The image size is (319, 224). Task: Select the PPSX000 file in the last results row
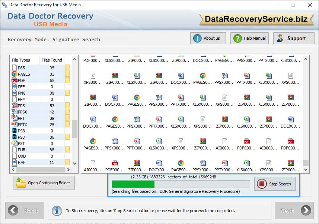(x=202, y=166)
